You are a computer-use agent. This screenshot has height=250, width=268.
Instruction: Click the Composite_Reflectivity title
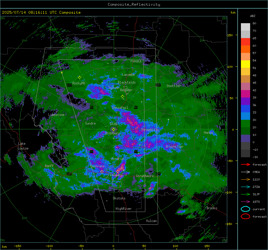coord(134,4)
